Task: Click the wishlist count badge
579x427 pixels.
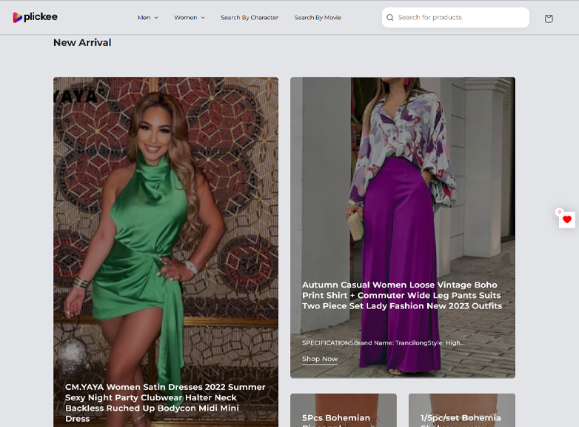Action: (x=559, y=212)
